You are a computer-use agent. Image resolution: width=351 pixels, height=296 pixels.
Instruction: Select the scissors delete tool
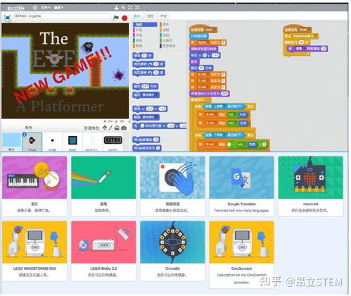tap(124, 8)
